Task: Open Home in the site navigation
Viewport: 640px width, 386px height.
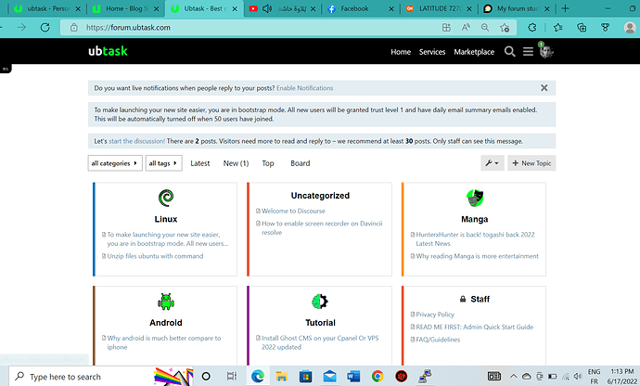Action: tap(401, 52)
